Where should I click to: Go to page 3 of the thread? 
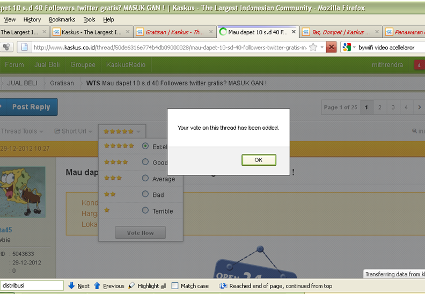(393, 107)
